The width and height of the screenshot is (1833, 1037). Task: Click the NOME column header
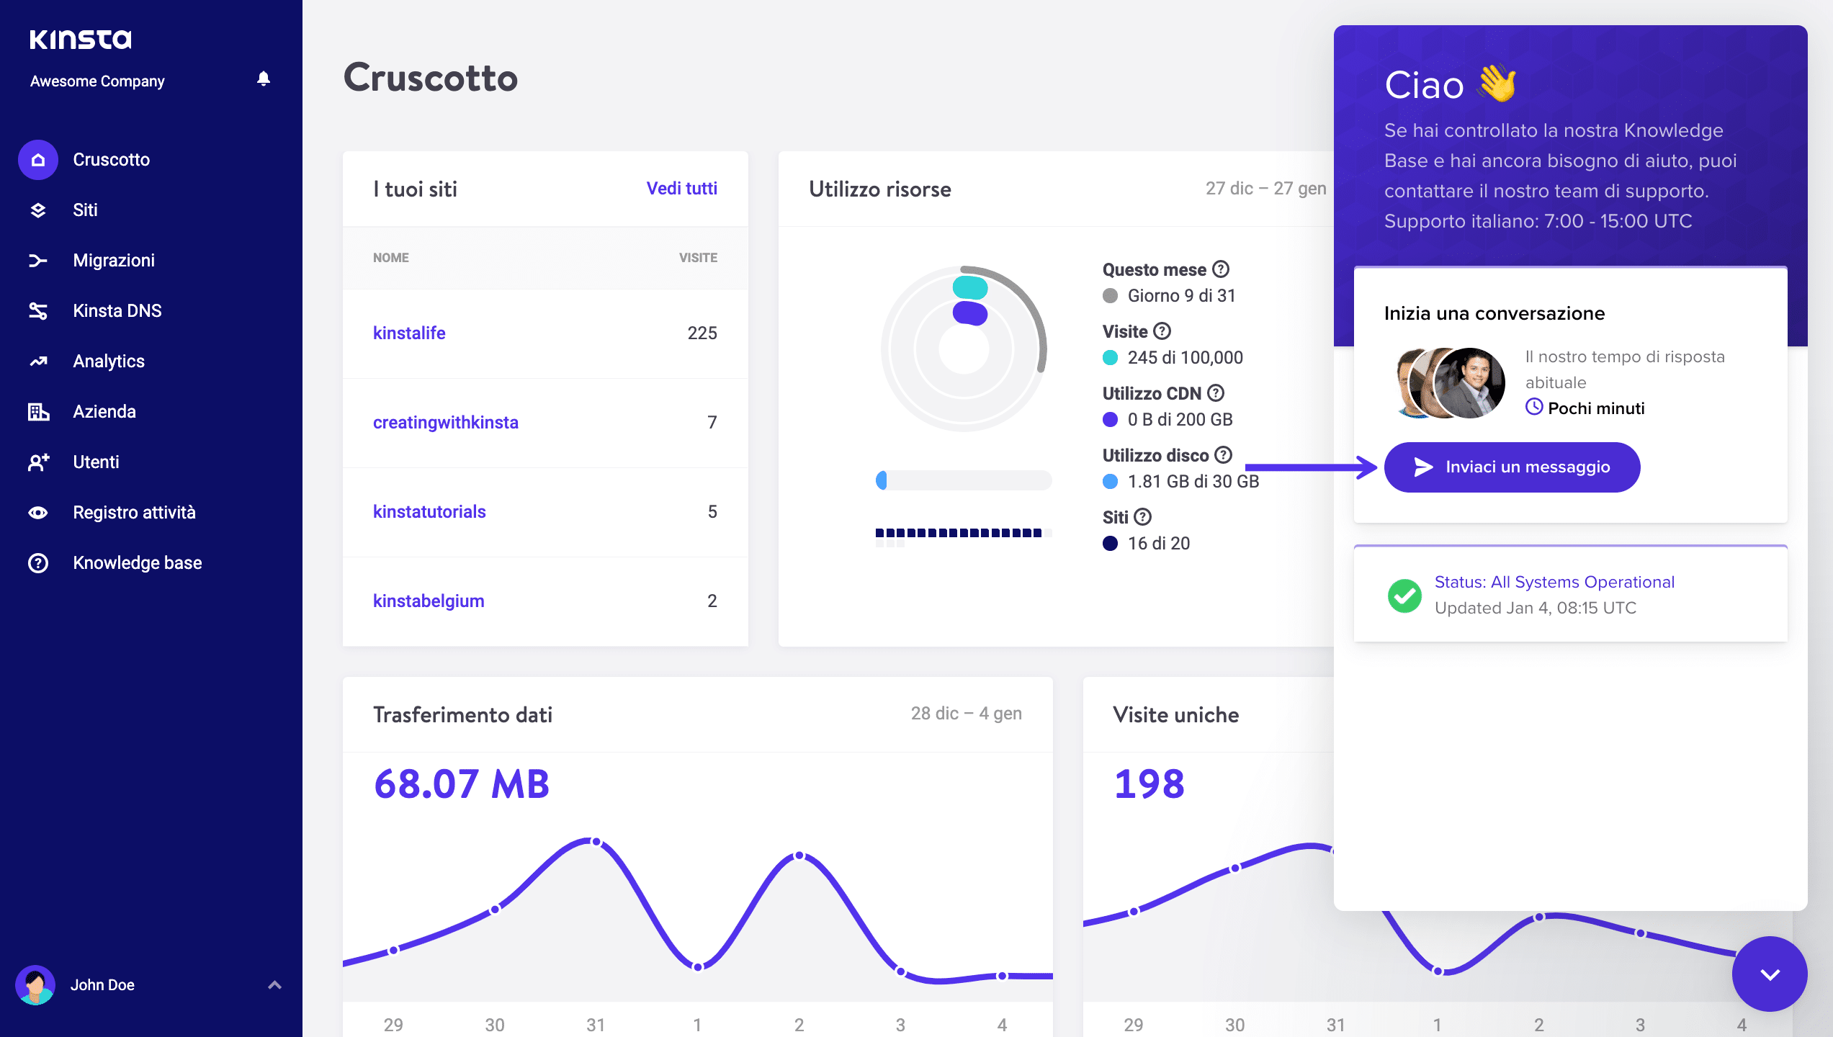click(x=391, y=258)
